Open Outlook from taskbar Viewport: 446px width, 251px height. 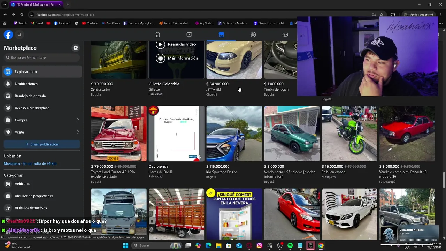(x=239, y=245)
